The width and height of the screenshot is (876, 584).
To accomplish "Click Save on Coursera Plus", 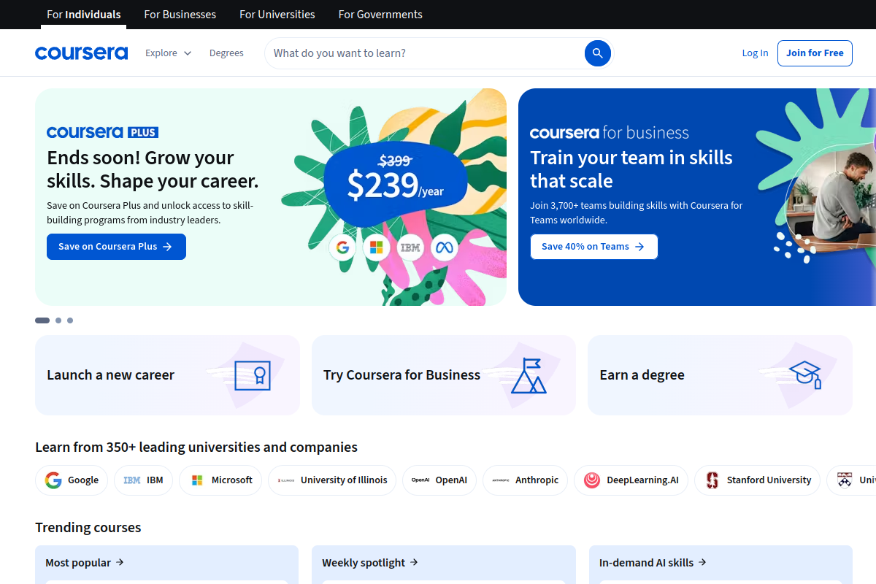I will 116,246.
